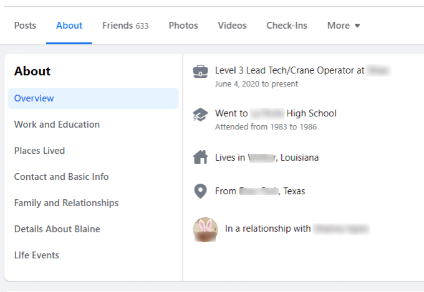Click the 'In a relationship with' text
424x292 pixels.
267,228
